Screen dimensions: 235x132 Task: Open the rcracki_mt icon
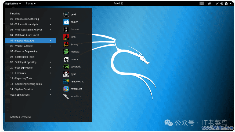point(66,89)
